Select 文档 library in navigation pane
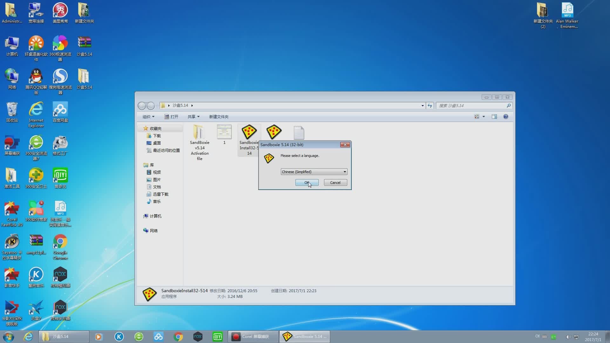610x343 pixels. [157, 187]
